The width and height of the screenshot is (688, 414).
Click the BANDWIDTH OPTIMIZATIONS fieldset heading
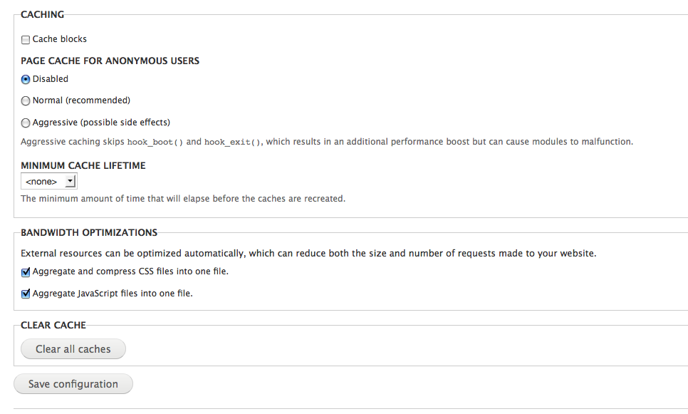pos(89,233)
